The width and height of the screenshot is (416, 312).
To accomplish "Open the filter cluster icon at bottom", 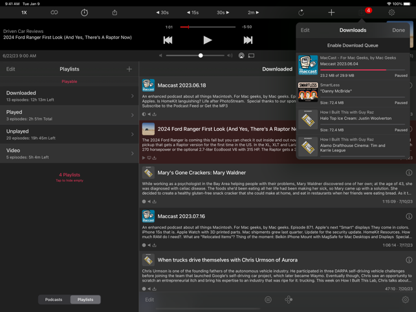I will tap(289, 300).
